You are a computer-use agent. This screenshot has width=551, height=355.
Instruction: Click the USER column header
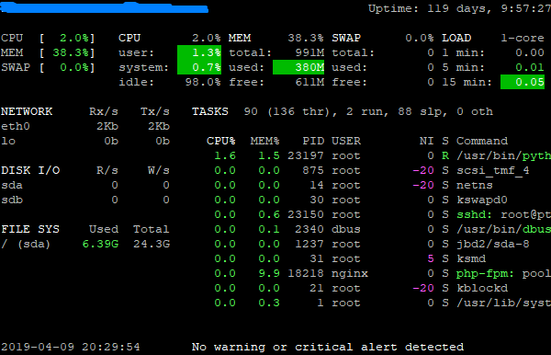[x=346, y=141]
